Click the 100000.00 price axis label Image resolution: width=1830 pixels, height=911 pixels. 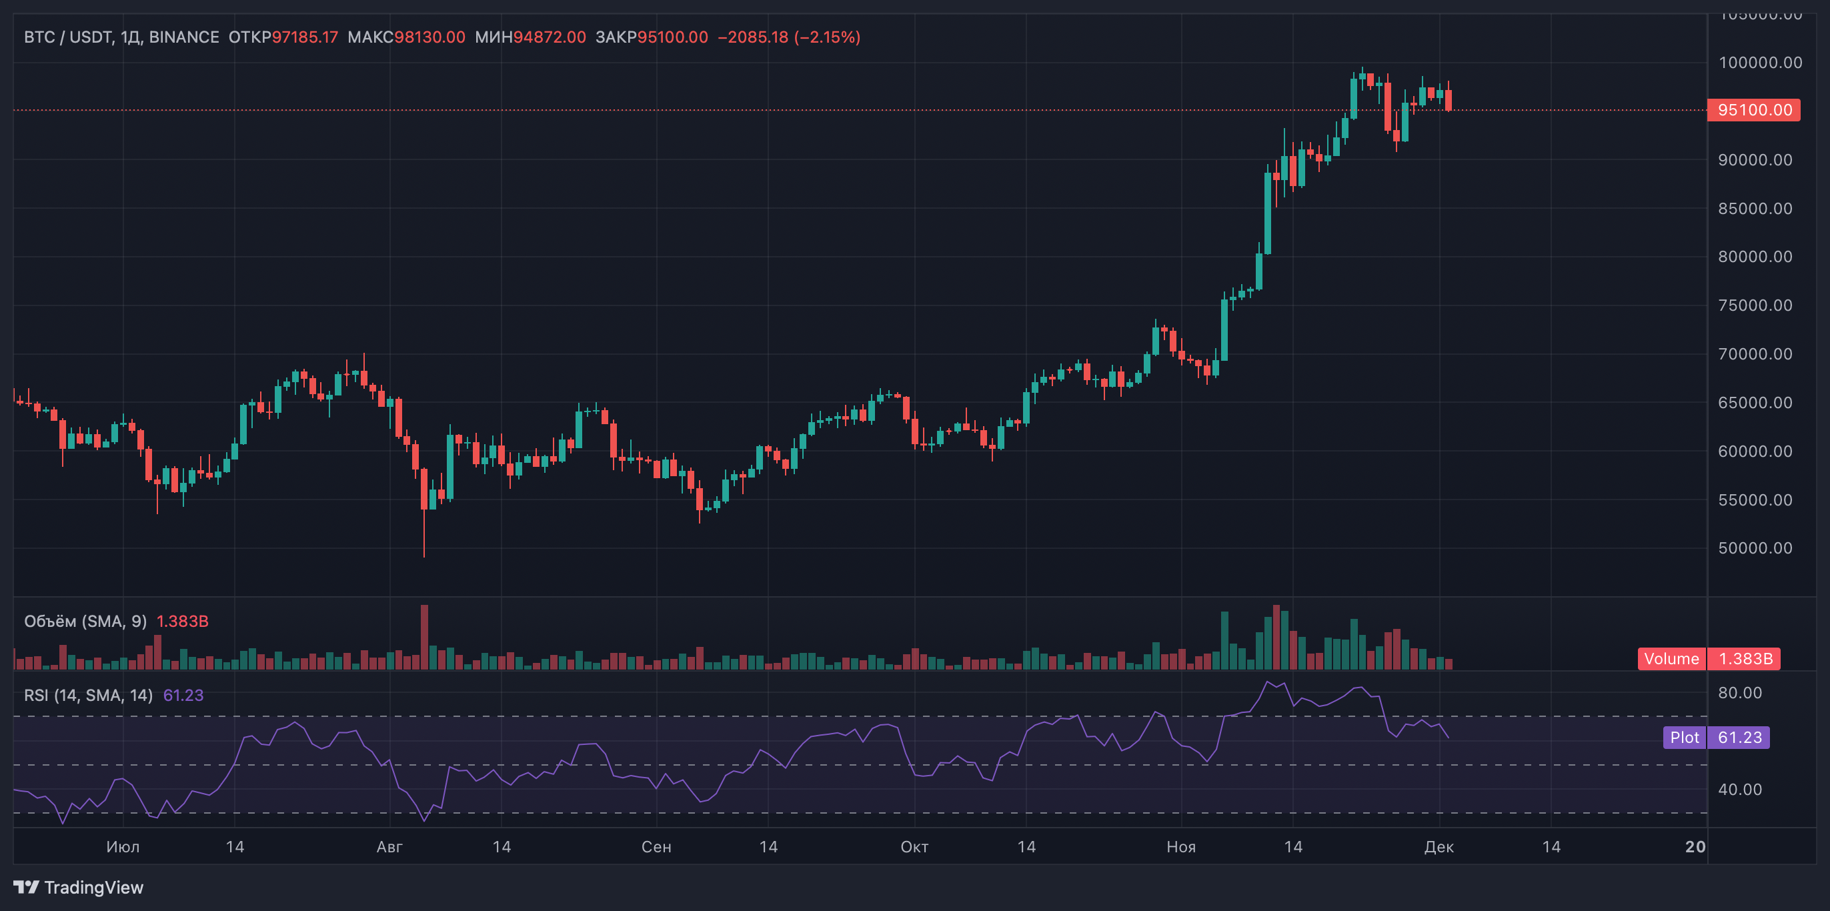(1760, 63)
